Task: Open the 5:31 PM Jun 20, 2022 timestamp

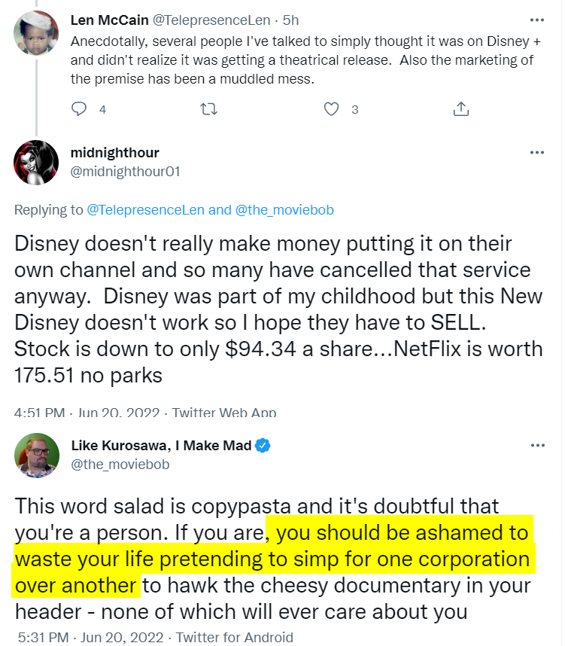Action: tap(88, 637)
